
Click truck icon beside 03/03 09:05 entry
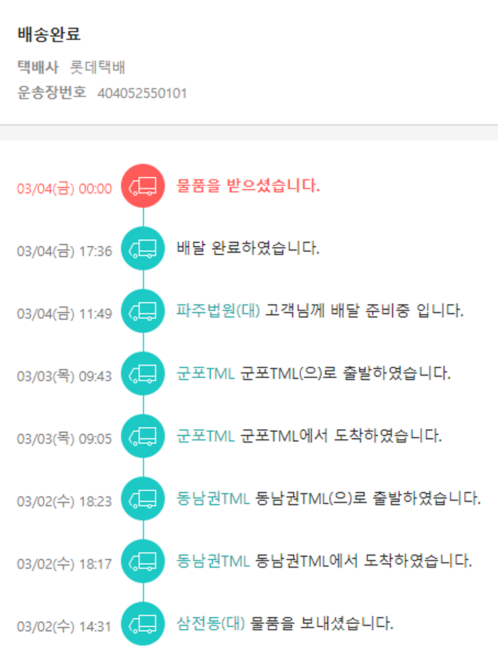pos(143,436)
